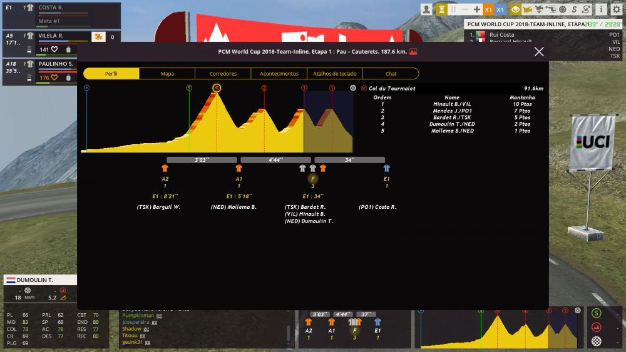
Task: Click rider name (NED) Dumoulin T.
Action: point(309,221)
